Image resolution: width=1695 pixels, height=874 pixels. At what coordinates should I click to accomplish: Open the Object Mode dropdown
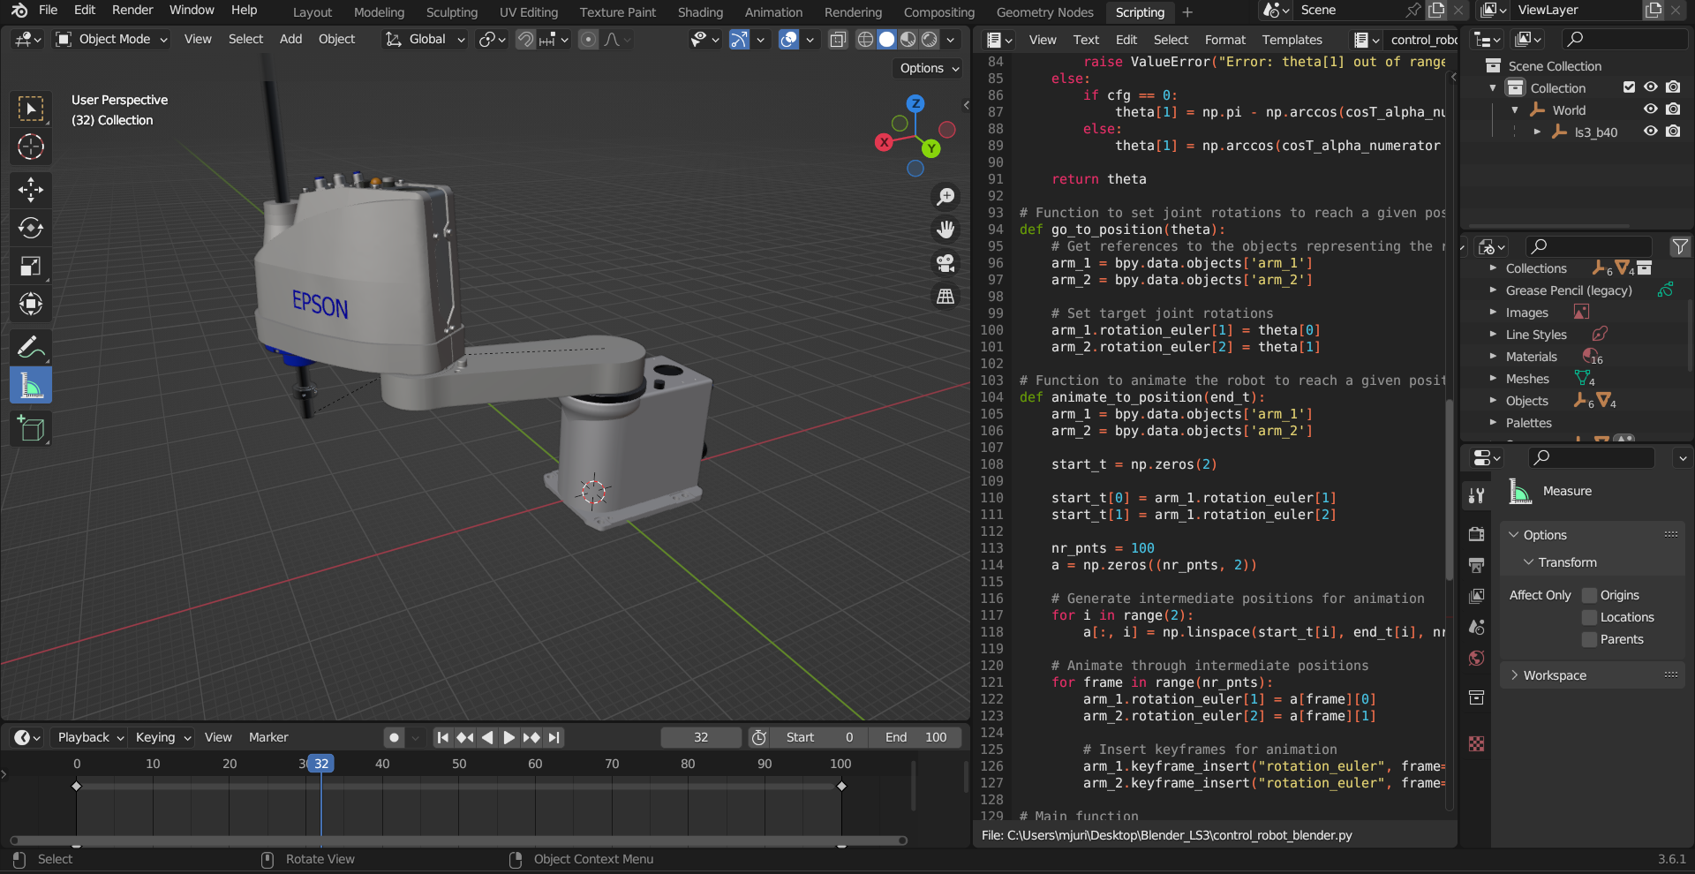coord(112,39)
